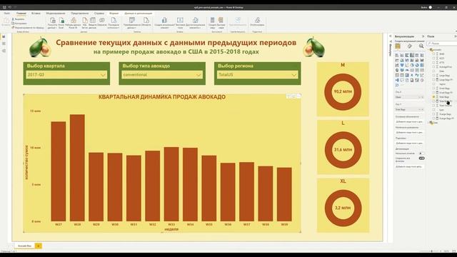457x257 pixels.
Task: Click the Format painter button
Action: pyautogui.click(x=28, y=28)
